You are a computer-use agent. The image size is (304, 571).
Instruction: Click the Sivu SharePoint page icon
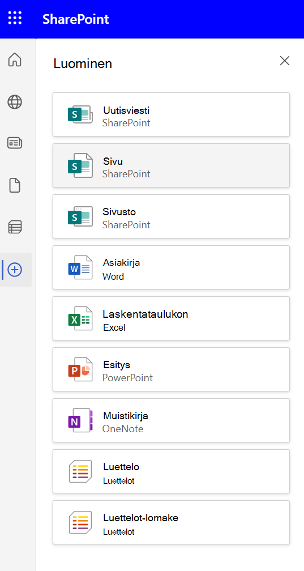pos(80,165)
